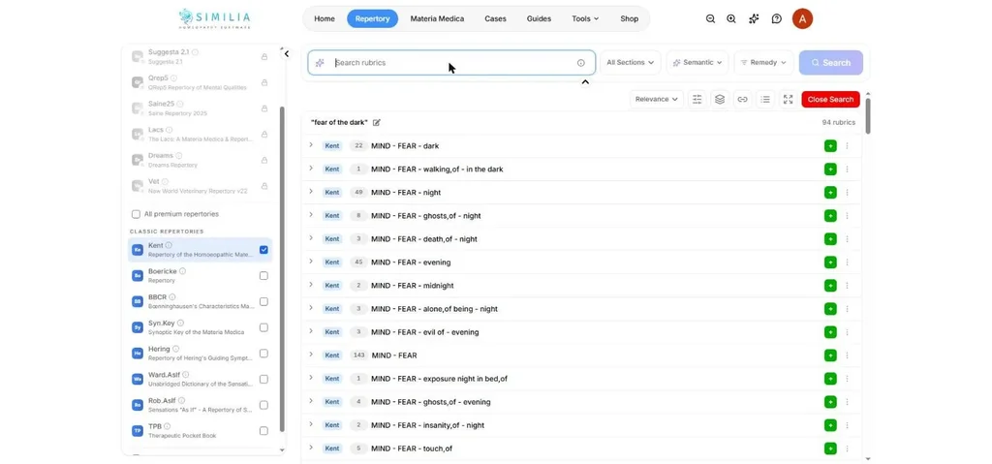Click the Search rubrics input field
This screenshot has width=992, height=464.
tap(451, 63)
